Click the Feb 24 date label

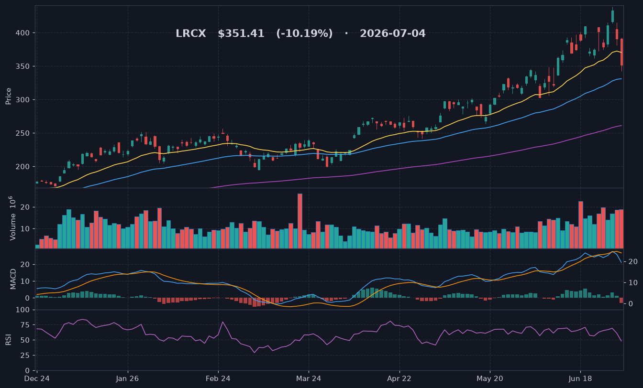click(x=218, y=378)
